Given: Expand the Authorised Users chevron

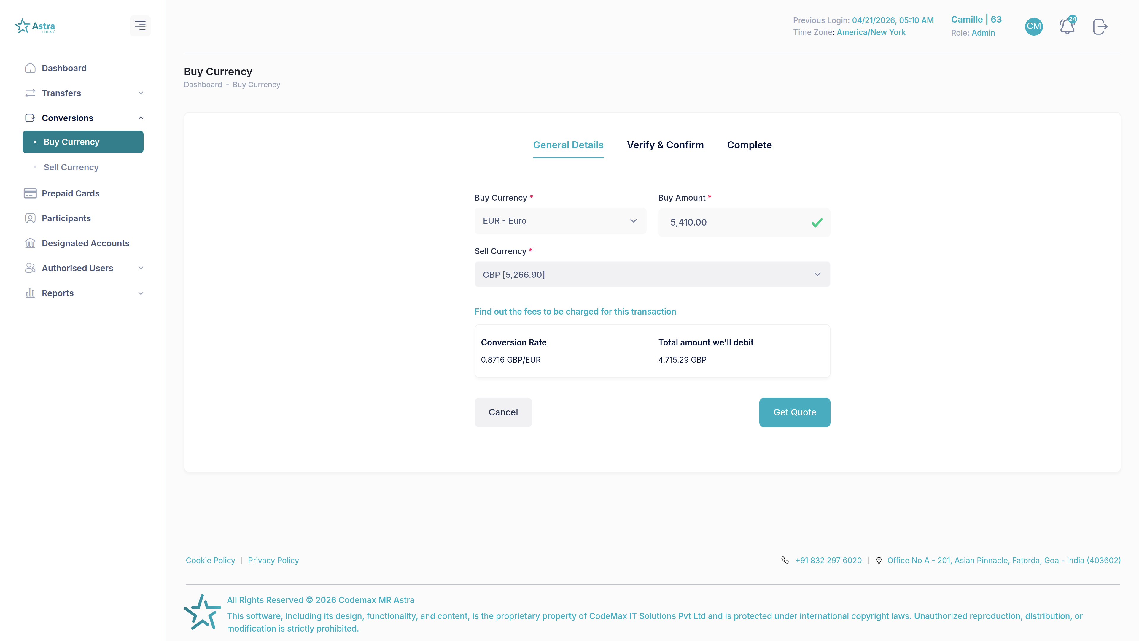Looking at the screenshot, I should pos(141,268).
